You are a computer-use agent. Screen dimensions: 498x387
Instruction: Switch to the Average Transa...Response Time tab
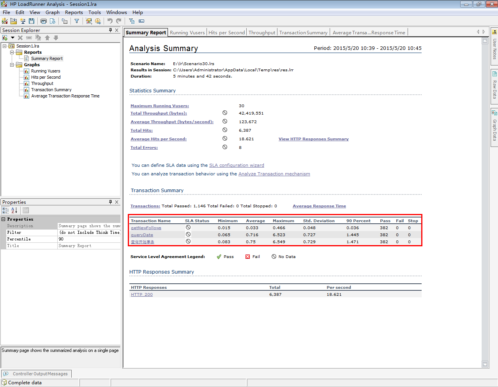(x=369, y=33)
